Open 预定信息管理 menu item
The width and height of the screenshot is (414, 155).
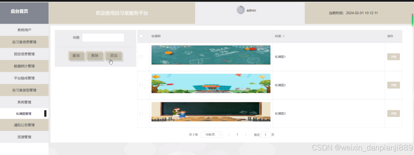pos(24,54)
